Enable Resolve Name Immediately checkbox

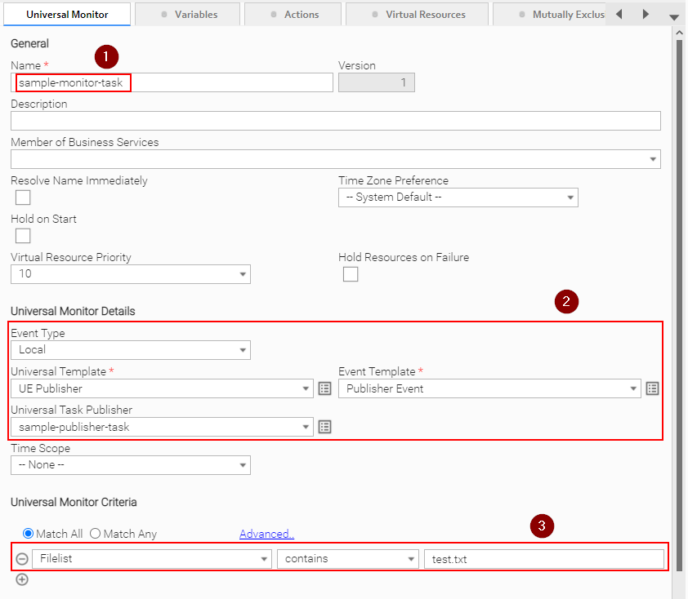pyautogui.click(x=23, y=197)
